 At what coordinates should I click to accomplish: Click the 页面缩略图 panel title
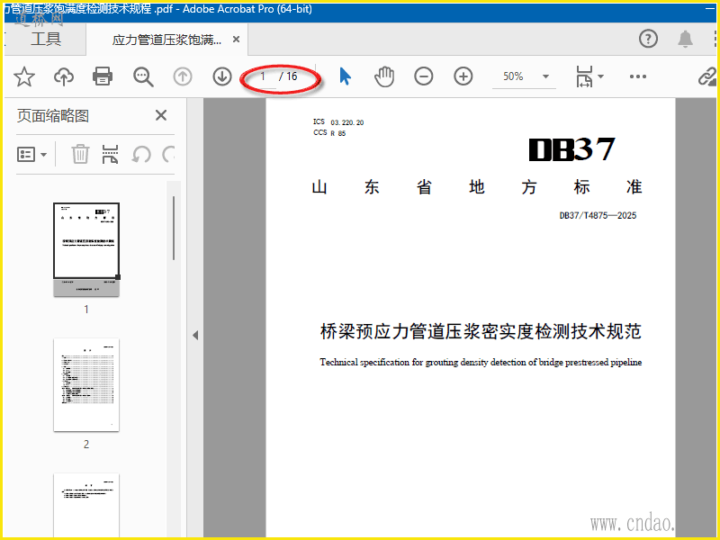pyautogui.click(x=53, y=116)
